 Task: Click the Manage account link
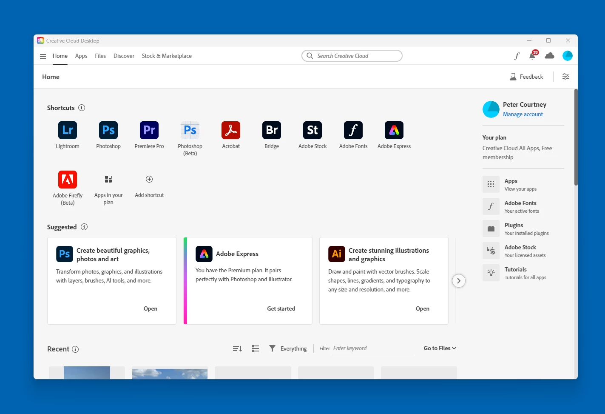click(x=523, y=114)
